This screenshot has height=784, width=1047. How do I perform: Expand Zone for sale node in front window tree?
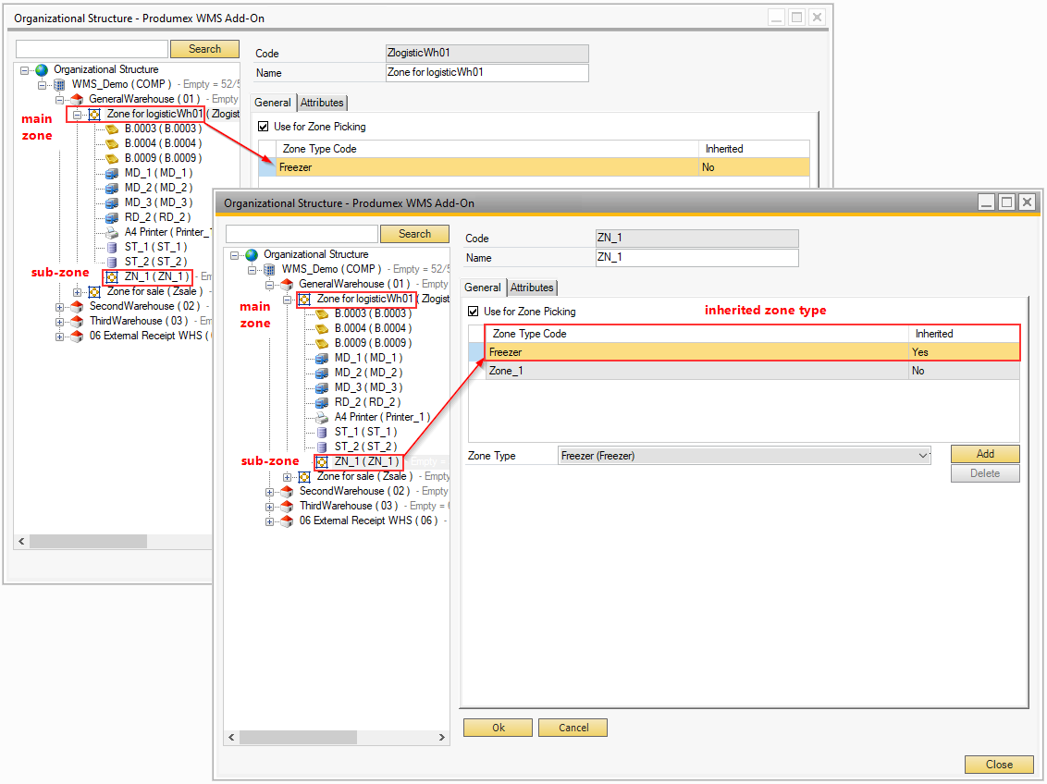point(288,476)
